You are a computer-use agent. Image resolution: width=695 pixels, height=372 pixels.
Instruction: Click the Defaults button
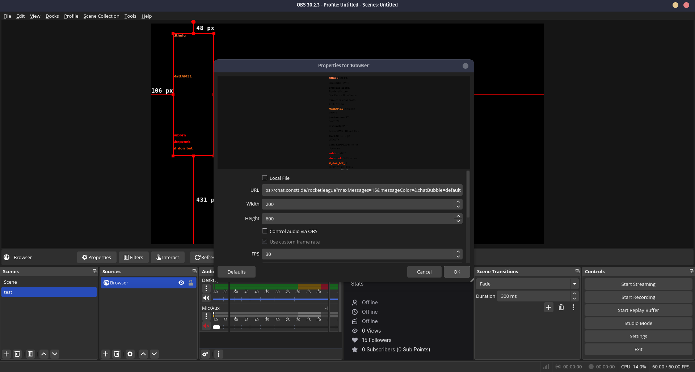pos(236,272)
